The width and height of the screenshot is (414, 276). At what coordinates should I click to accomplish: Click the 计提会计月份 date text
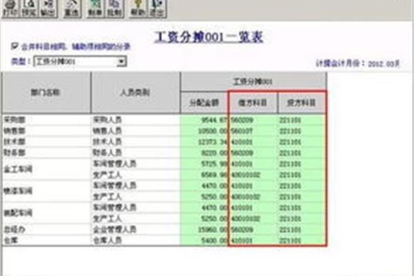pos(357,63)
